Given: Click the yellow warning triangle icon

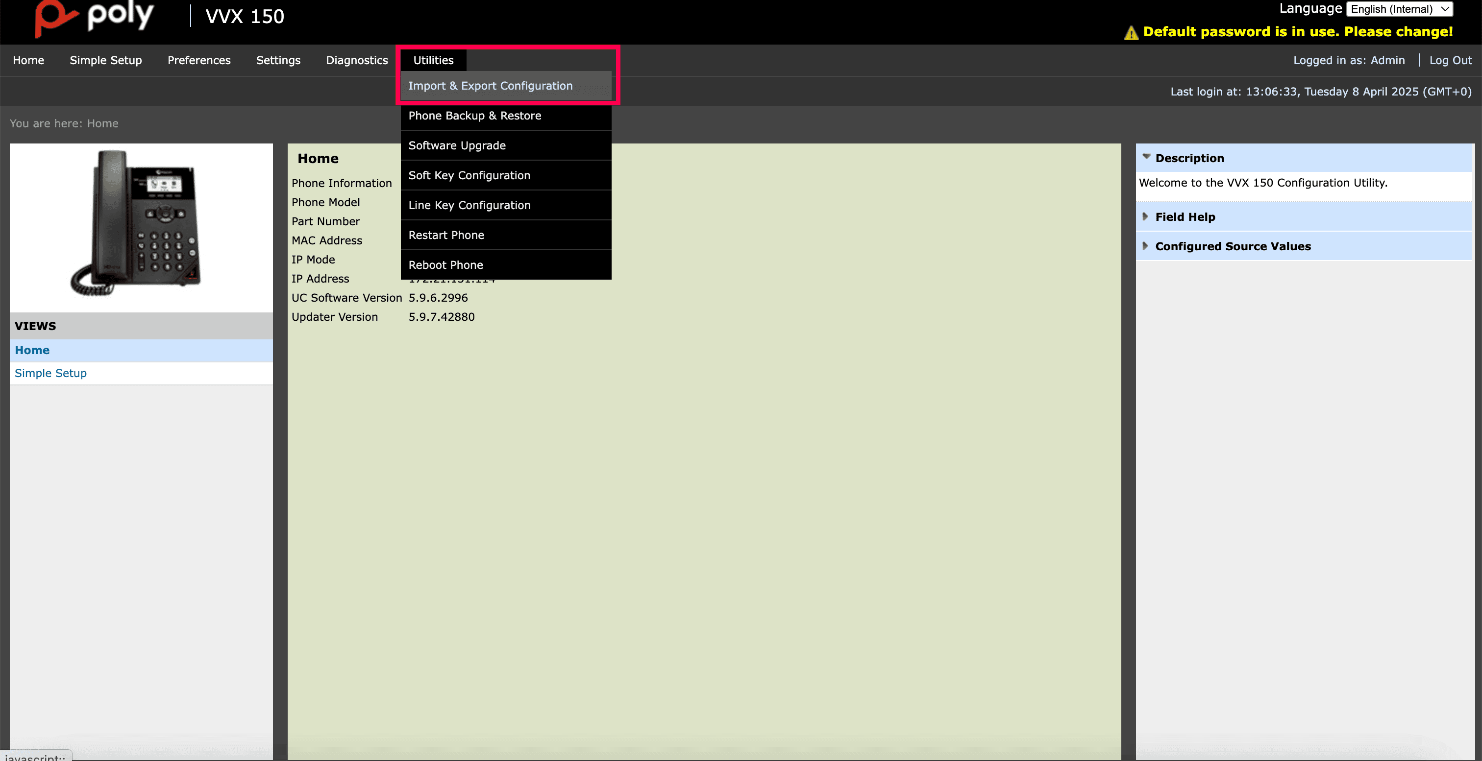Looking at the screenshot, I should pyautogui.click(x=1131, y=33).
